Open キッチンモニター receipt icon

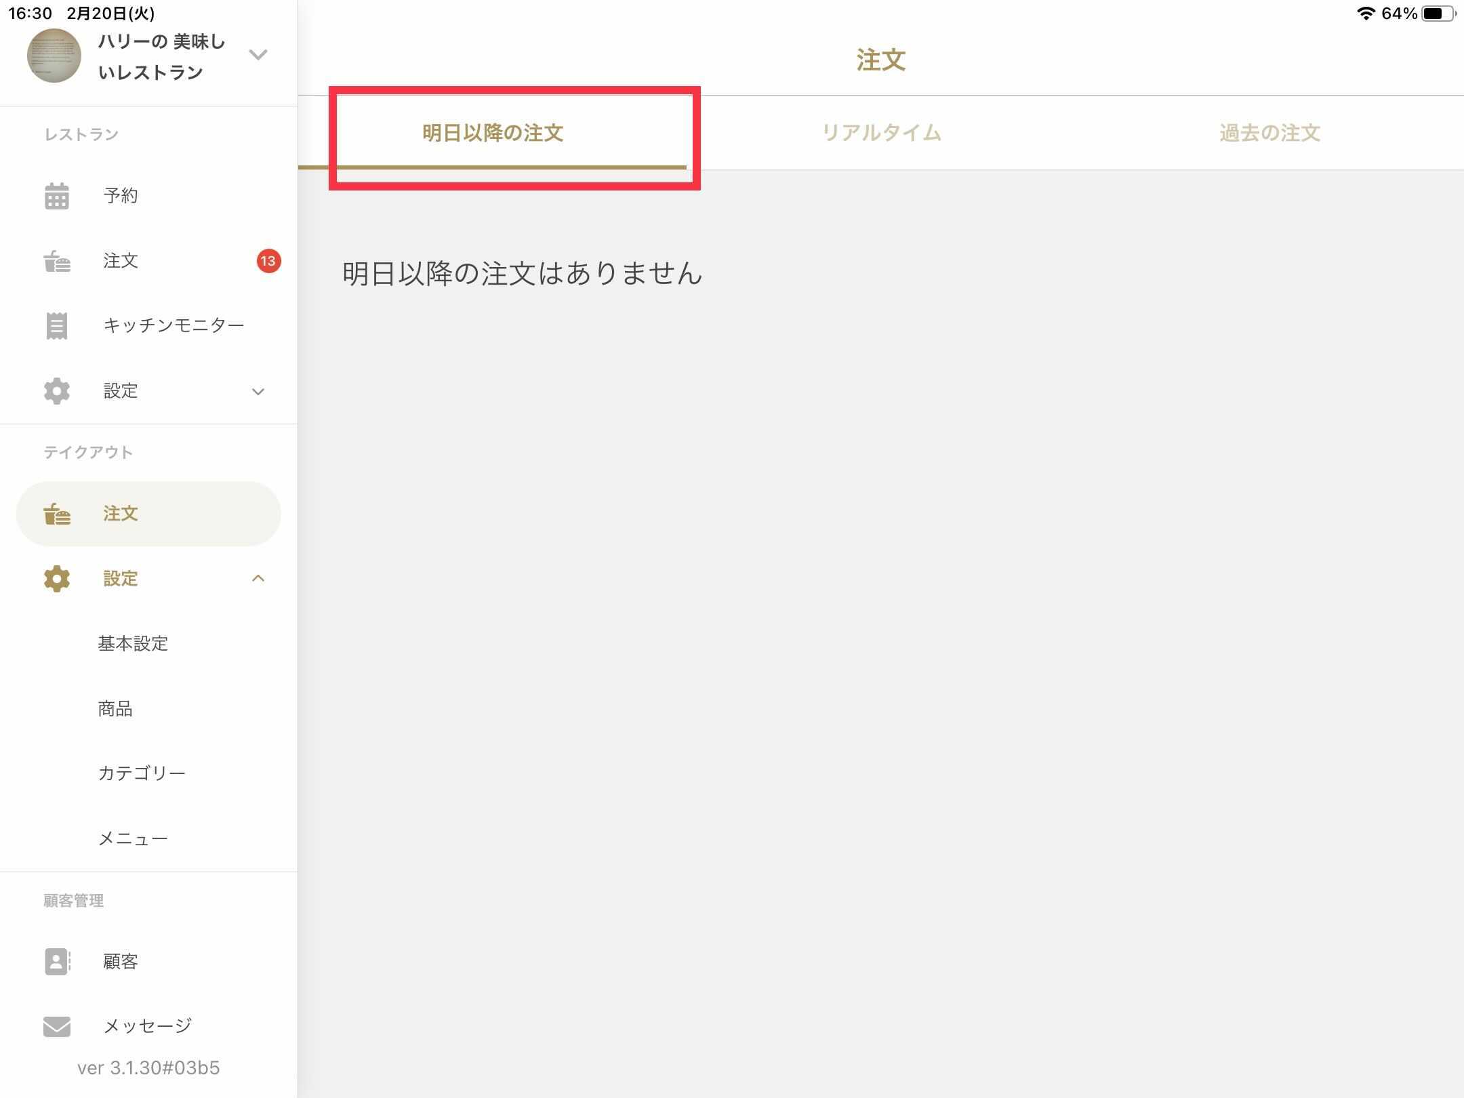pos(57,326)
